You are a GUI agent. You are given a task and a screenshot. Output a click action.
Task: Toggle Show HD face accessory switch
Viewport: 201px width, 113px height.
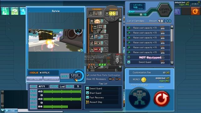(x=118, y=79)
